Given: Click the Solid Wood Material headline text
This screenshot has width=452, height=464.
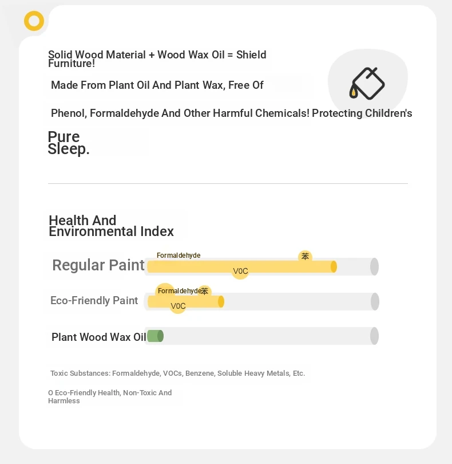Looking at the screenshot, I should click(157, 58).
